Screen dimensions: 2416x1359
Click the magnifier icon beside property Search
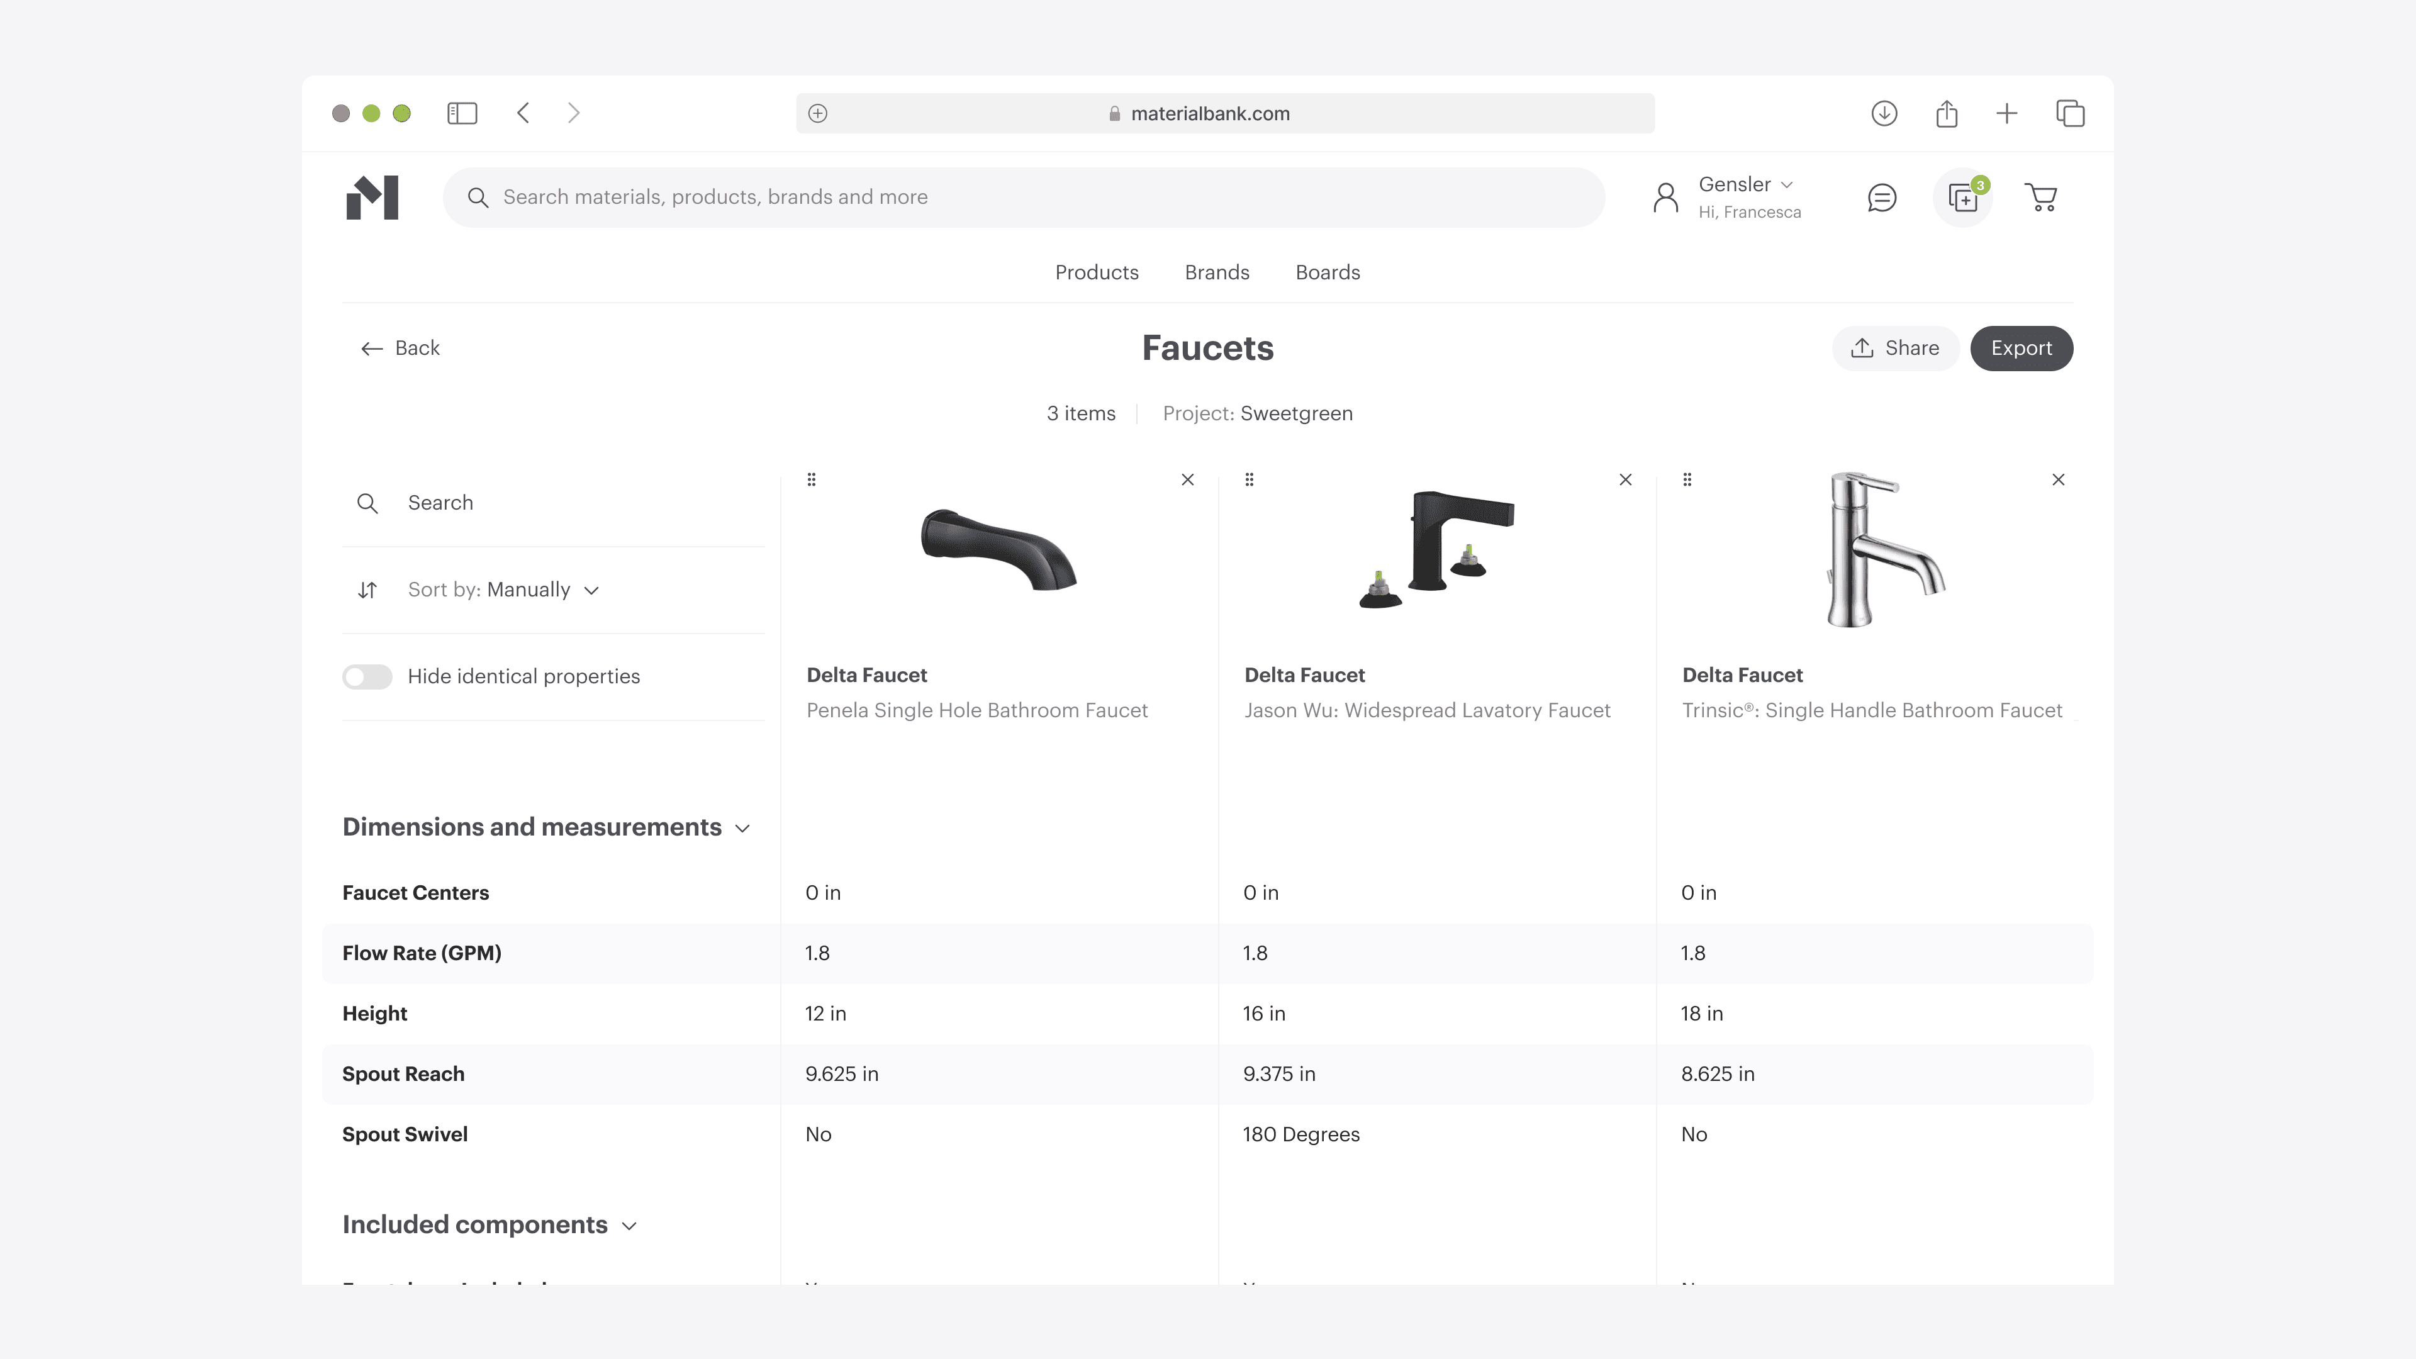[x=367, y=503]
